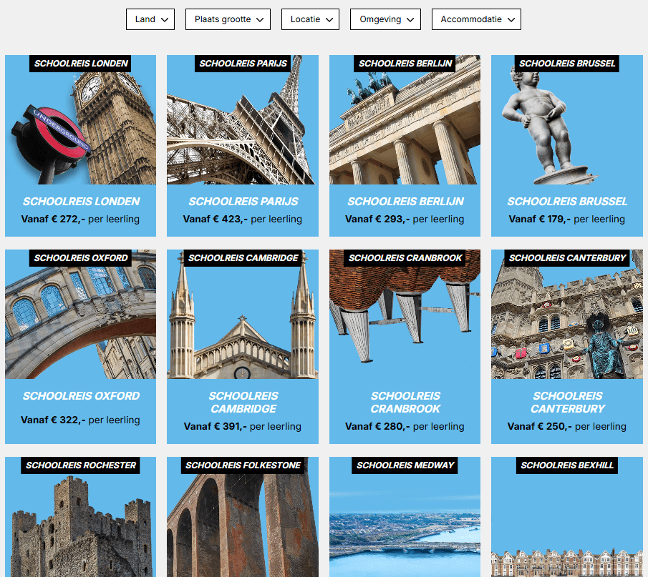This screenshot has height=577, width=648.
Task: Click the Schoolreis Canterbury title link
Action: (567, 403)
